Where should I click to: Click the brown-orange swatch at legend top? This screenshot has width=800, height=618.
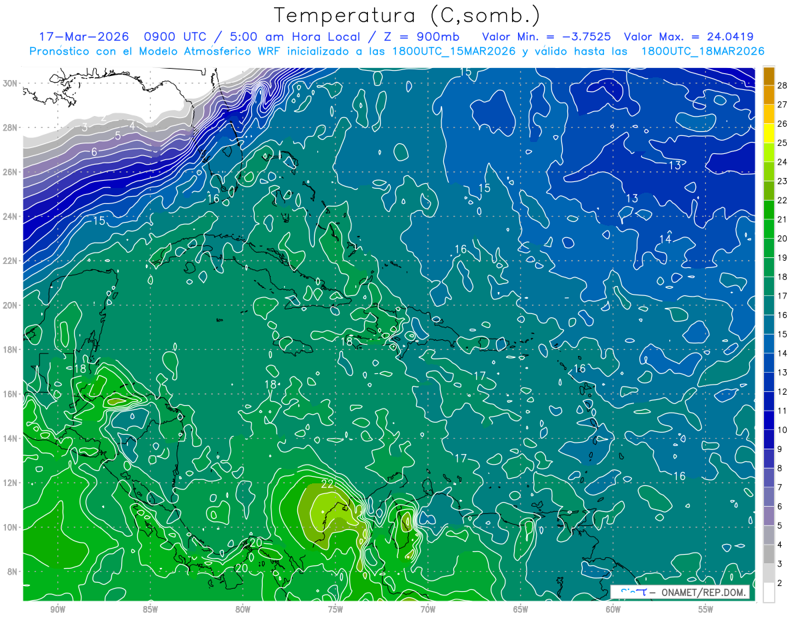tap(769, 76)
